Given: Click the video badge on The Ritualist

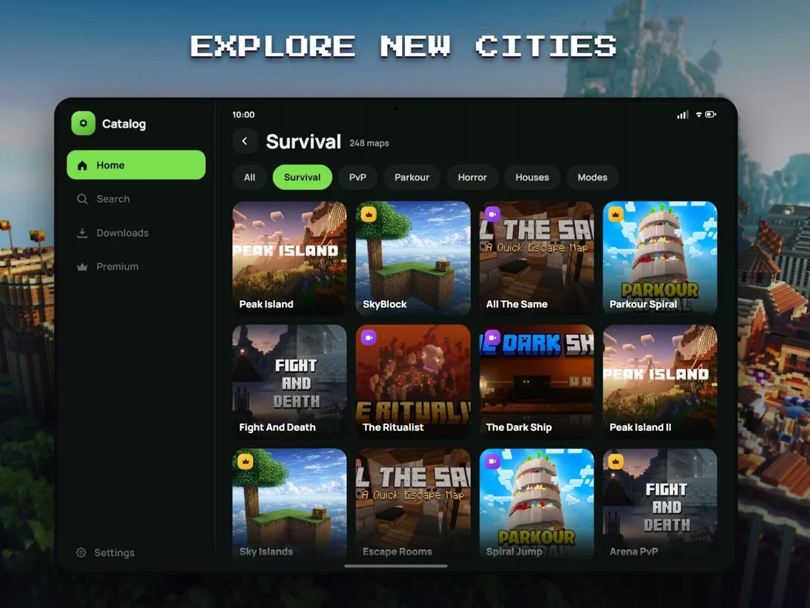Looking at the screenshot, I should point(369,338).
